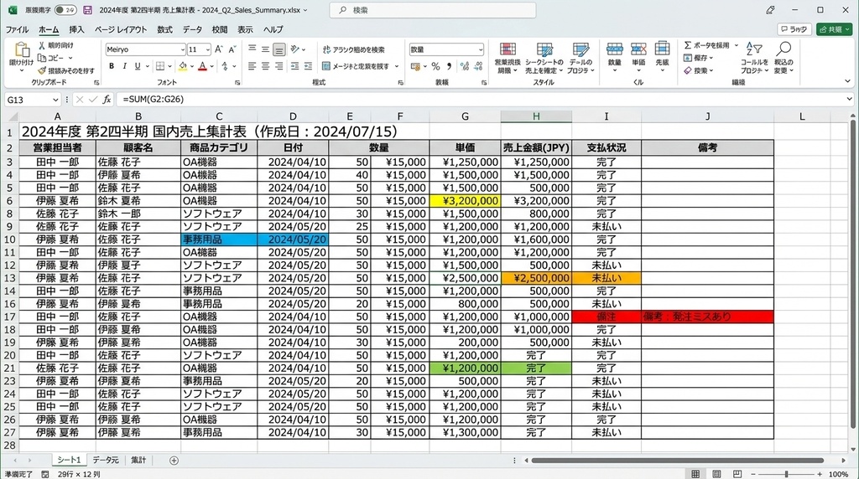Screen dimensions: 859x479
Task: Click the Increase Decimal icon
Action: coord(465,67)
